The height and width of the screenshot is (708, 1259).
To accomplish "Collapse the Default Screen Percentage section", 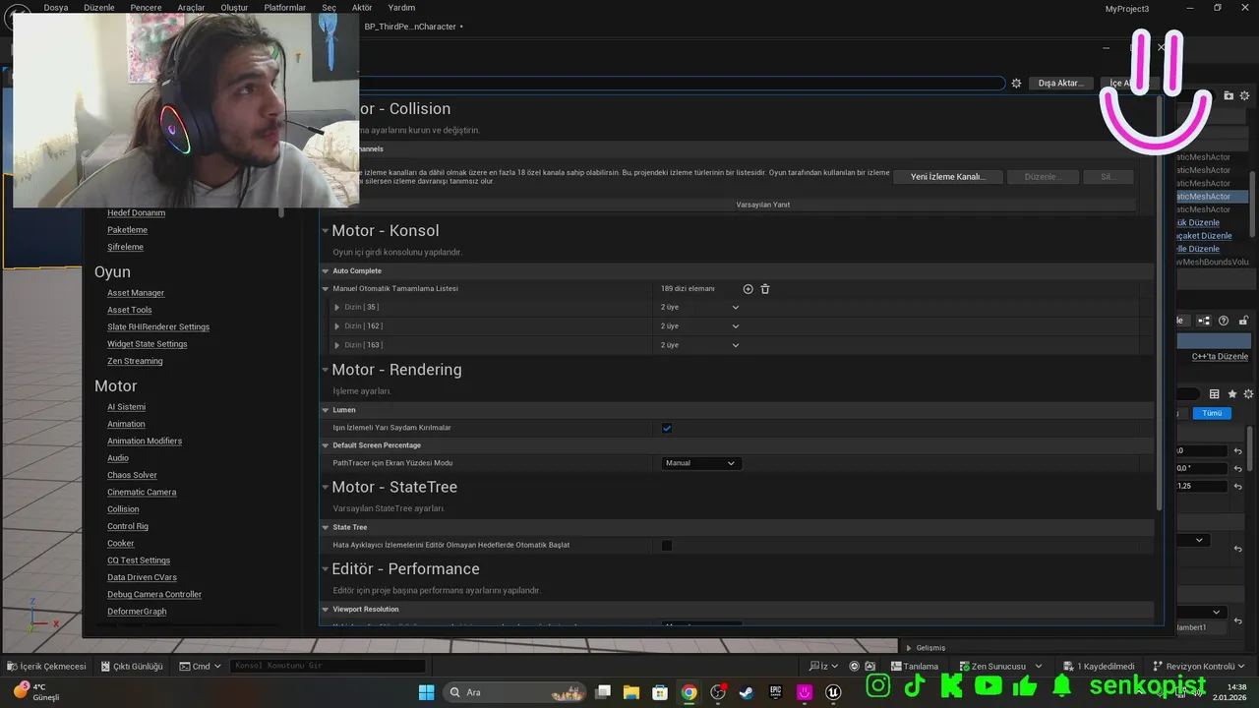I will pyautogui.click(x=326, y=445).
